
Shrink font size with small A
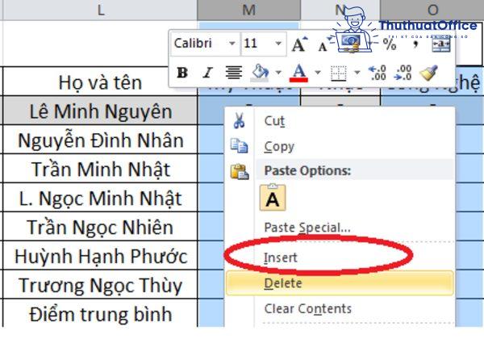(x=323, y=46)
